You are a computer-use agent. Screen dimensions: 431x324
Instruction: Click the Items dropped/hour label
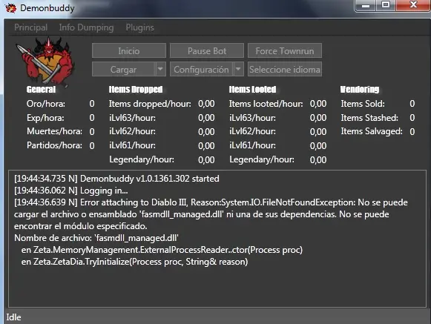(x=150, y=104)
